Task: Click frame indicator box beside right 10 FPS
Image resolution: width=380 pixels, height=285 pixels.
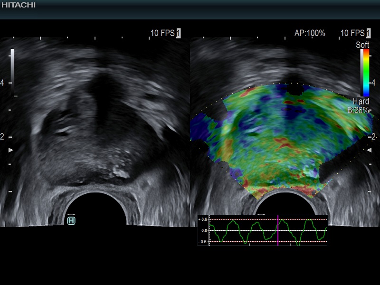Action: tap(369, 33)
